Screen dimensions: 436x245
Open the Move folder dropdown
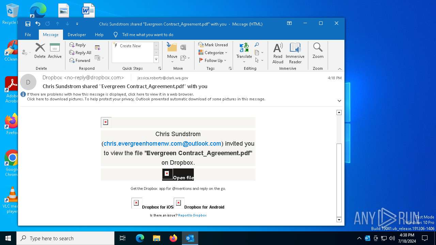coord(172,52)
